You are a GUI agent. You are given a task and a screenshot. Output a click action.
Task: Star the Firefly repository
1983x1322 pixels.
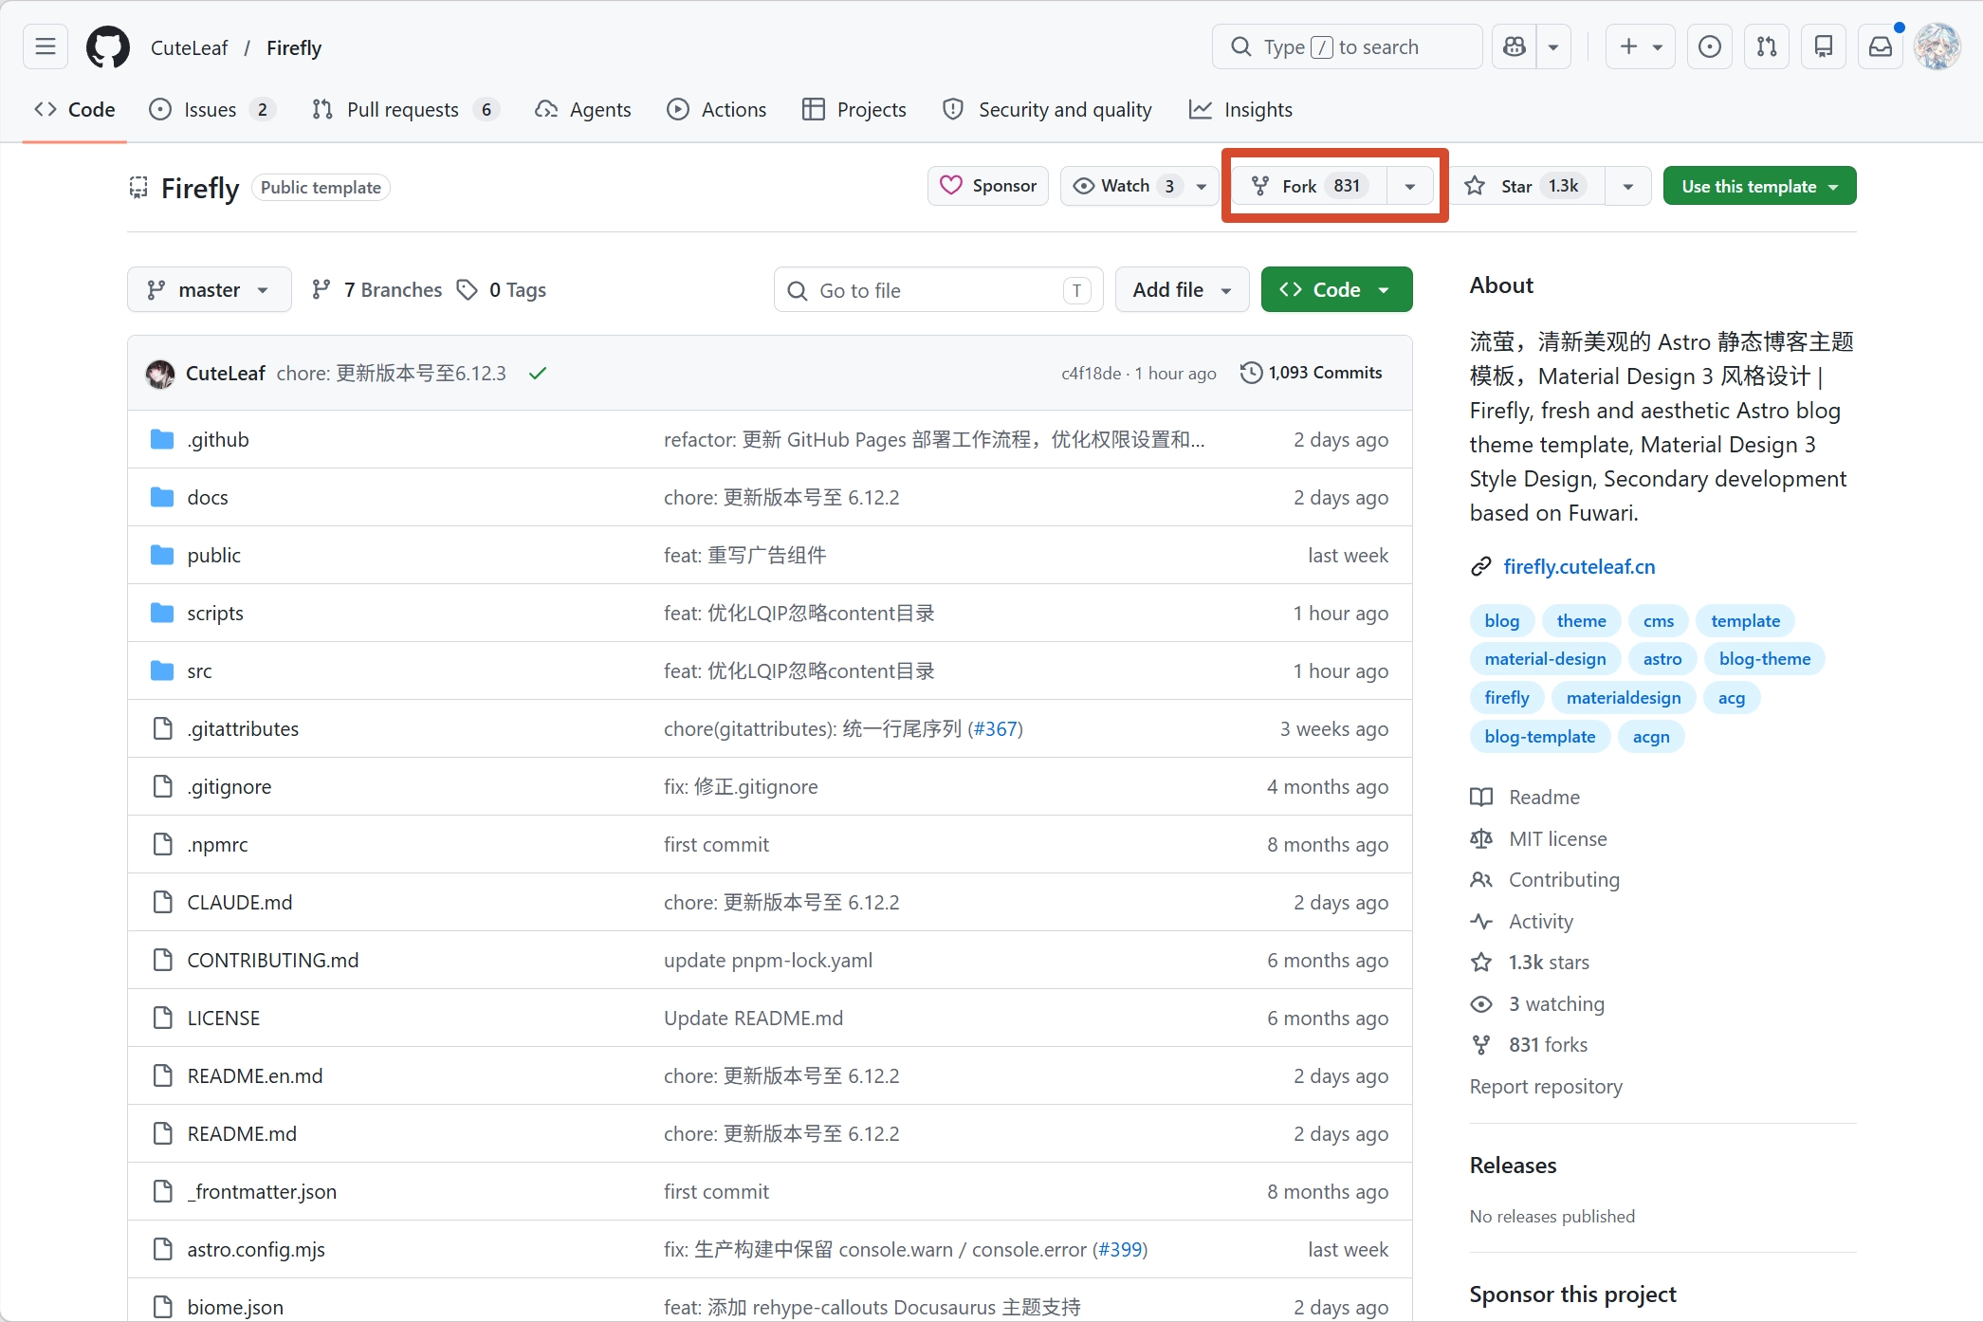1527,186
